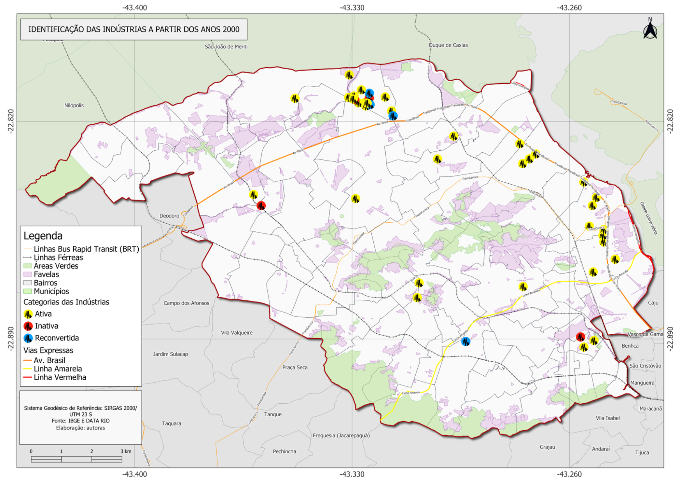
Task: Click the Bairros gray swatch in legend
Action: click(28, 283)
